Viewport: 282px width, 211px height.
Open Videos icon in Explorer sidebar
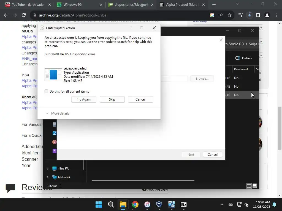(54, 151)
